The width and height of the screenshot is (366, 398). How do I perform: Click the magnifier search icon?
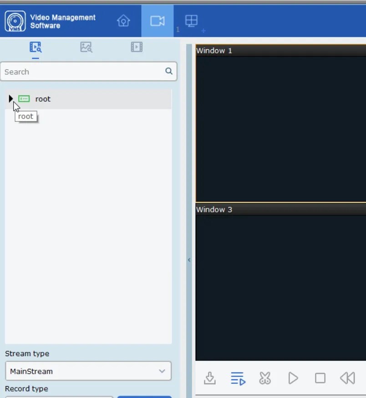point(169,71)
